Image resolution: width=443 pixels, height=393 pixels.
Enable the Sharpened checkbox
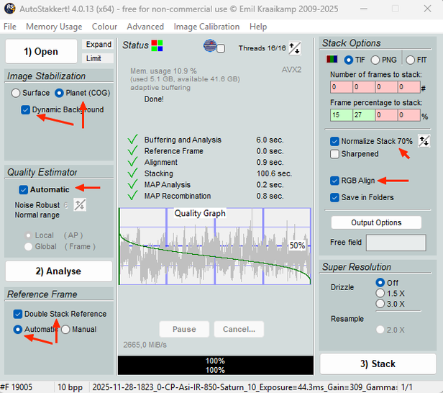335,154
